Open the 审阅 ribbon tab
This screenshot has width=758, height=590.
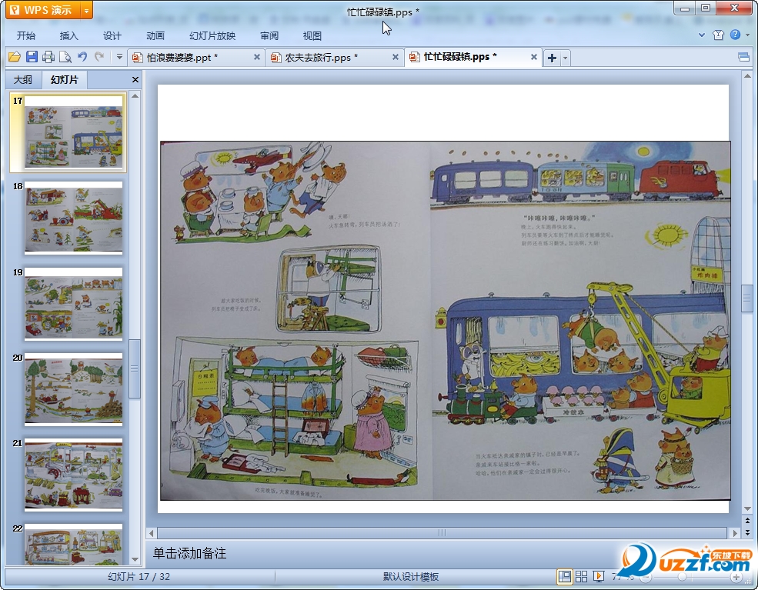pyautogui.click(x=269, y=35)
